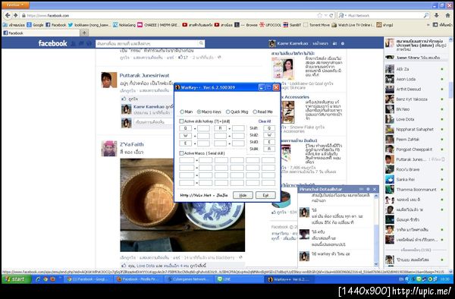Open options gear in Piranchai chat window

click(368, 189)
